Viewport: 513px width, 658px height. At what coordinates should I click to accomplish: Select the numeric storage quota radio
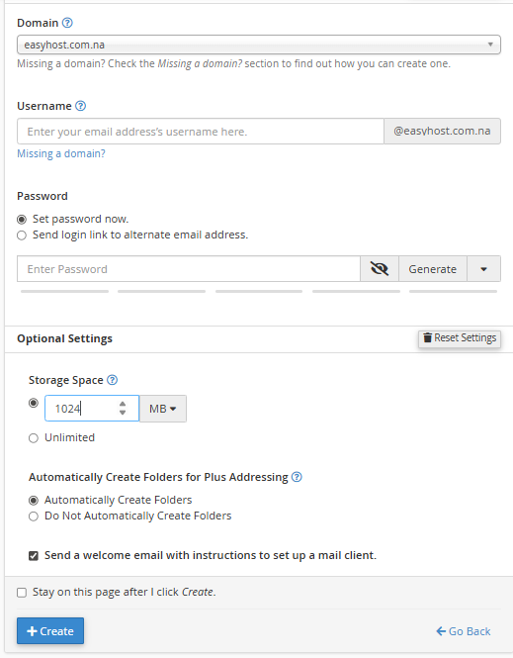[33, 404]
